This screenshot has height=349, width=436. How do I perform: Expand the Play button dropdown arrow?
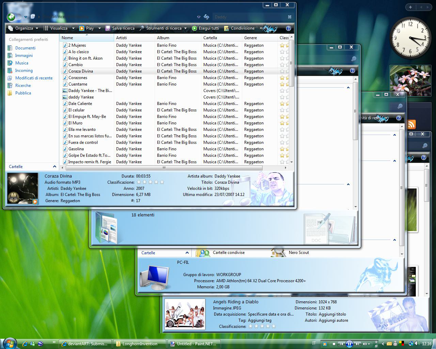point(99,28)
